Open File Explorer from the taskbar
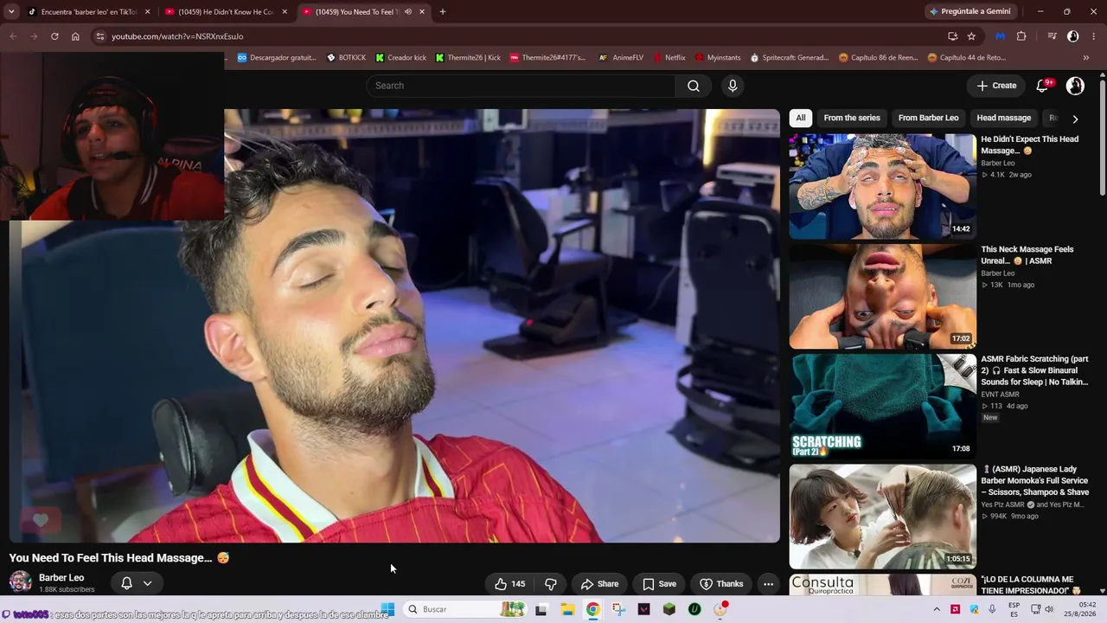The width and height of the screenshot is (1107, 623). tap(567, 609)
